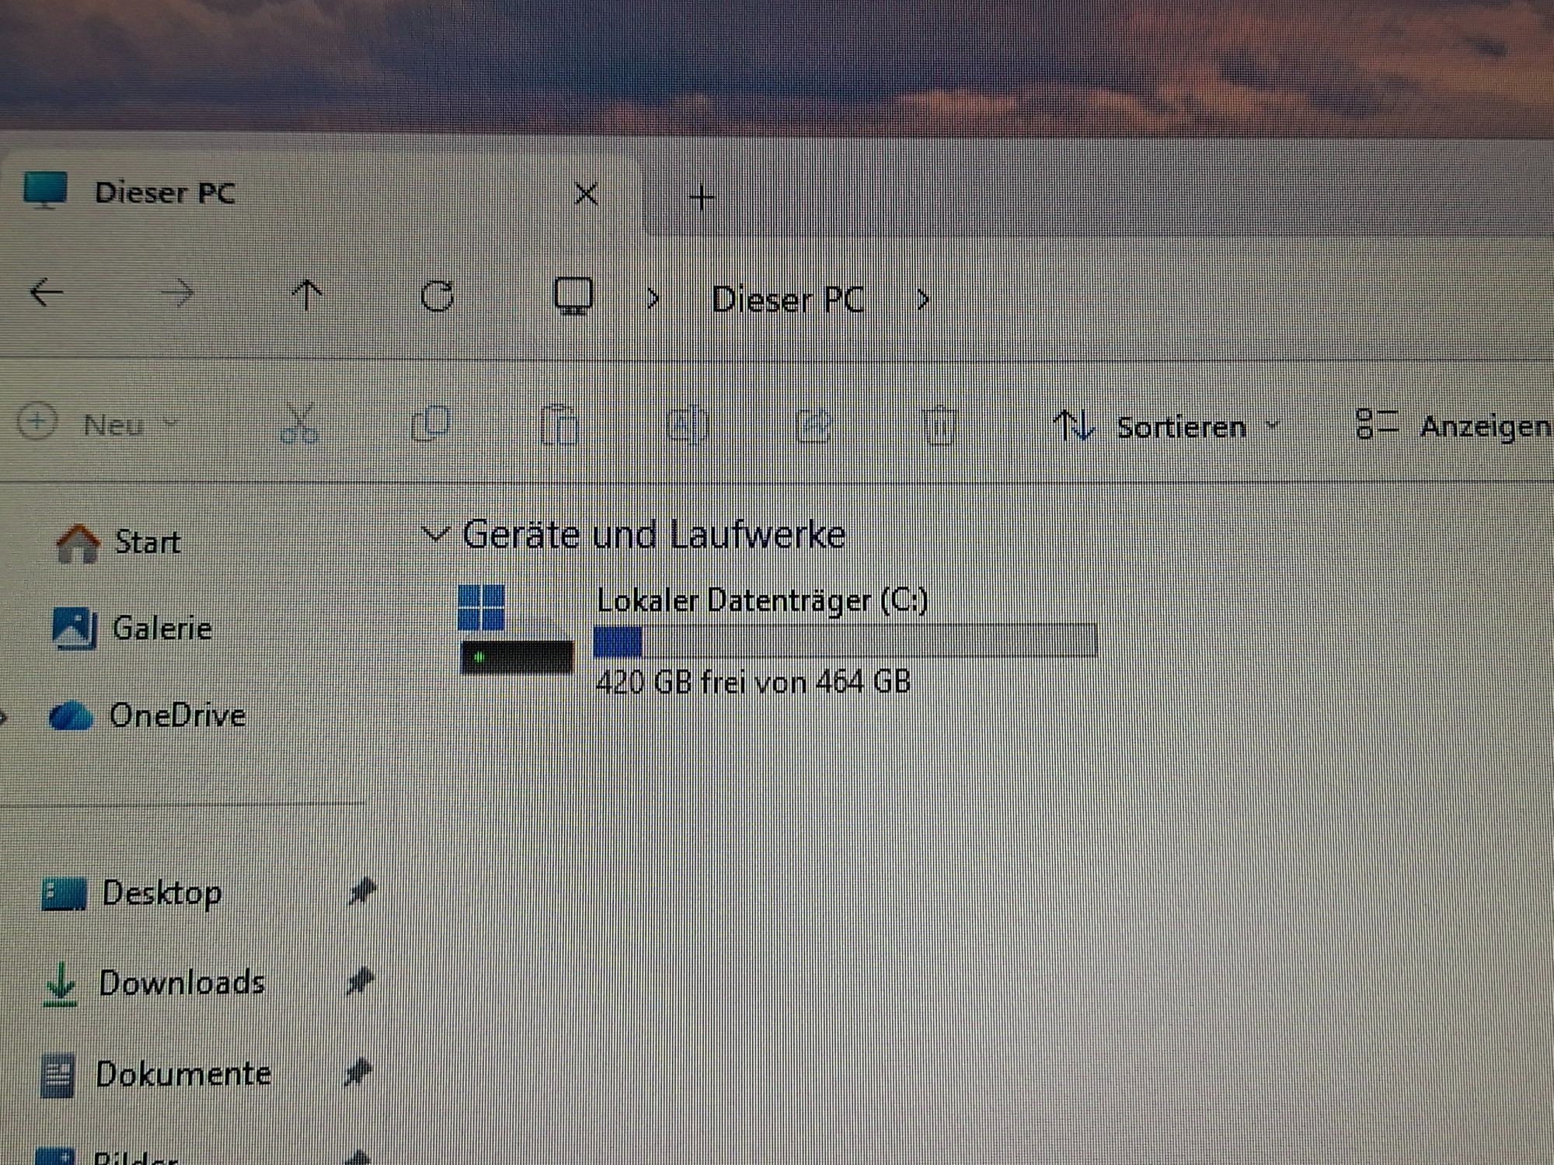Navigate up one folder level
Image resolution: width=1554 pixels, height=1165 pixels.
(x=307, y=295)
